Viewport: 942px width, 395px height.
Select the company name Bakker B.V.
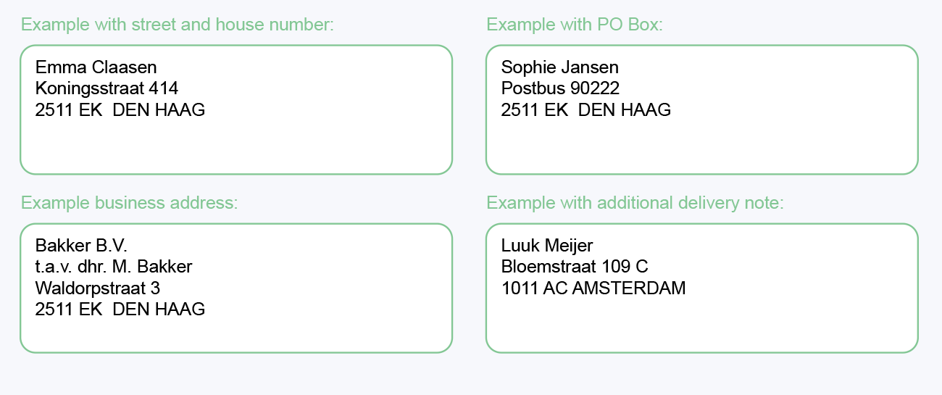tap(81, 245)
